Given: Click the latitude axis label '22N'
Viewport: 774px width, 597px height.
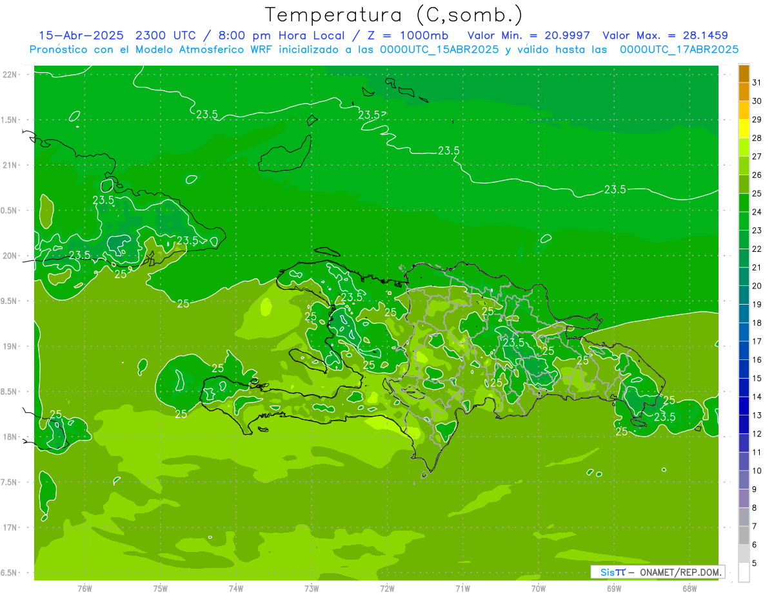Looking at the screenshot, I should coord(10,75).
